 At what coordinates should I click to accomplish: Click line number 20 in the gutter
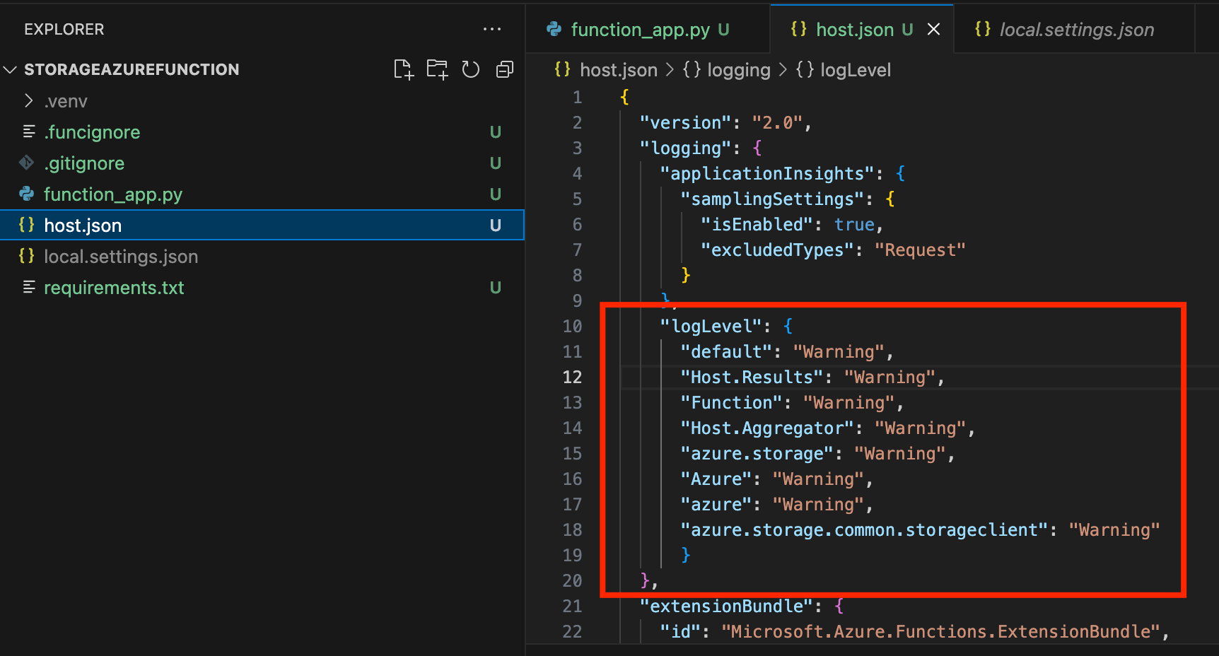click(x=572, y=580)
